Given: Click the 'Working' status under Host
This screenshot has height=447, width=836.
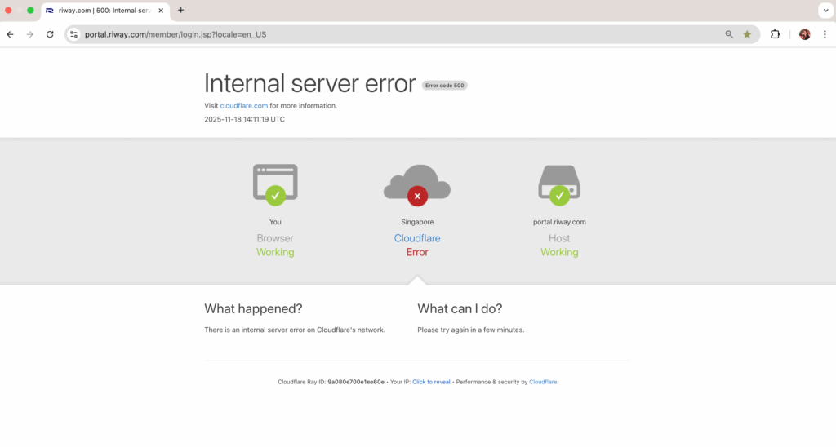Looking at the screenshot, I should point(559,253).
